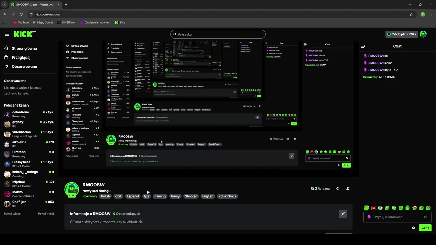The height and width of the screenshot is (245, 436).
Task: Select the fps tag
Action: (146, 196)
